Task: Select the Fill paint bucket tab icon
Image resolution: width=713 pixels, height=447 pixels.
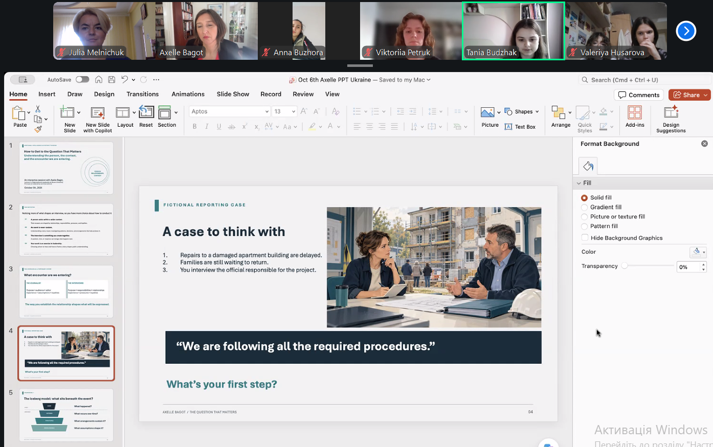Action: pyautogui.click(x=588, y=166)
